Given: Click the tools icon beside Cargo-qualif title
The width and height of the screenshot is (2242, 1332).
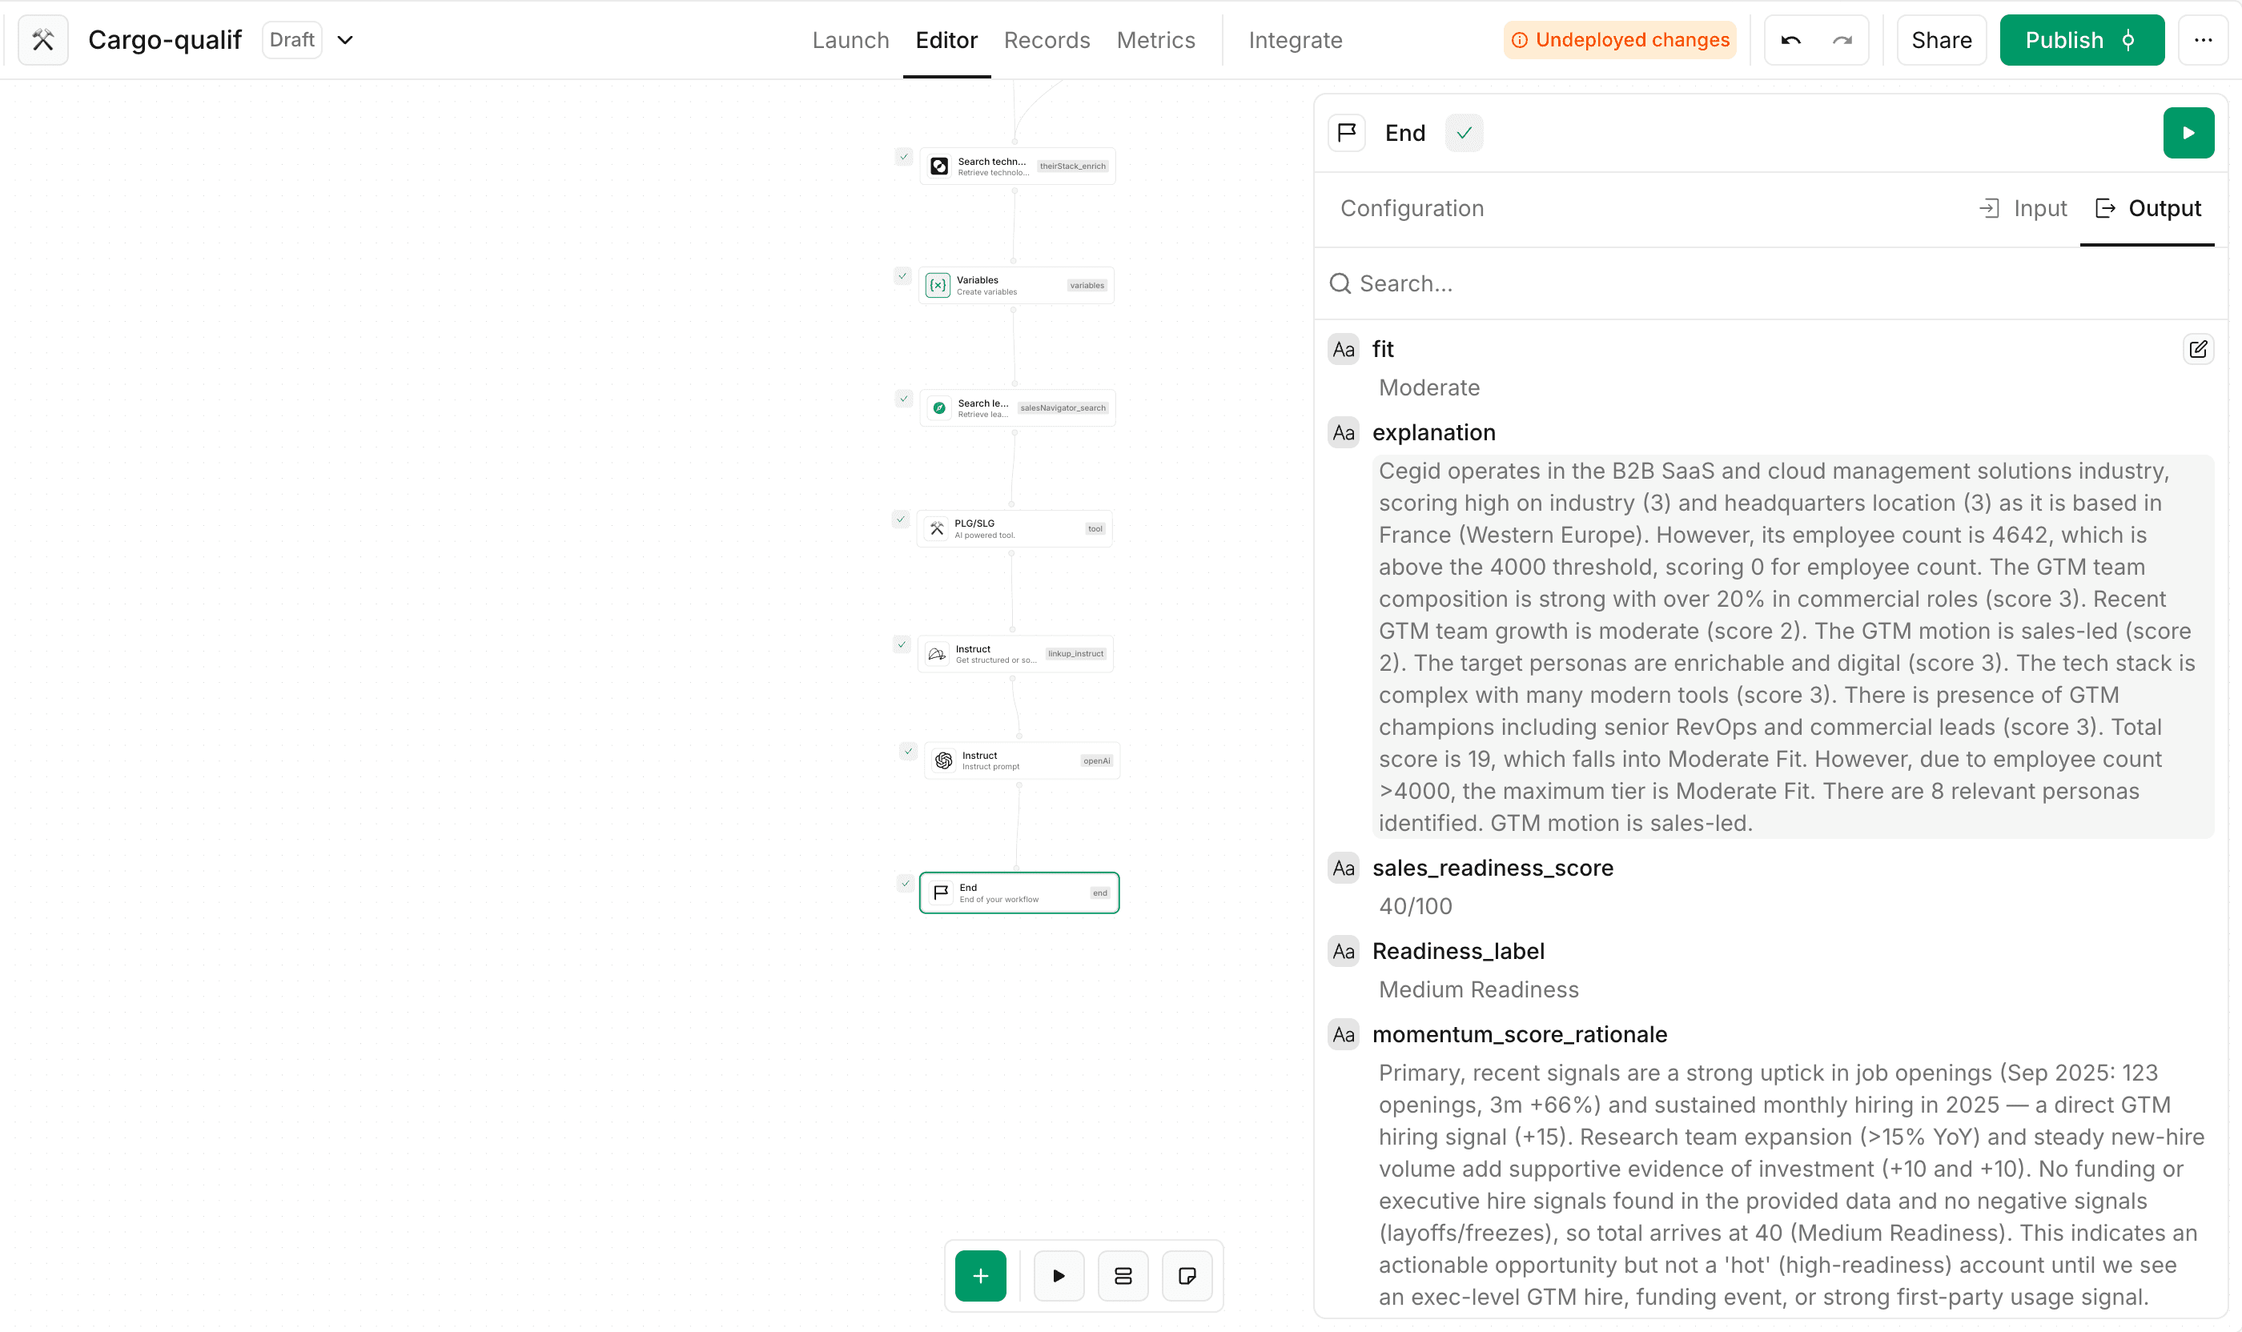Looking at the screenshot, I should (43, 40).
